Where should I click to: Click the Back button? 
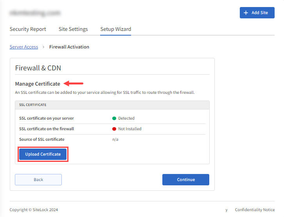[38, 179]
